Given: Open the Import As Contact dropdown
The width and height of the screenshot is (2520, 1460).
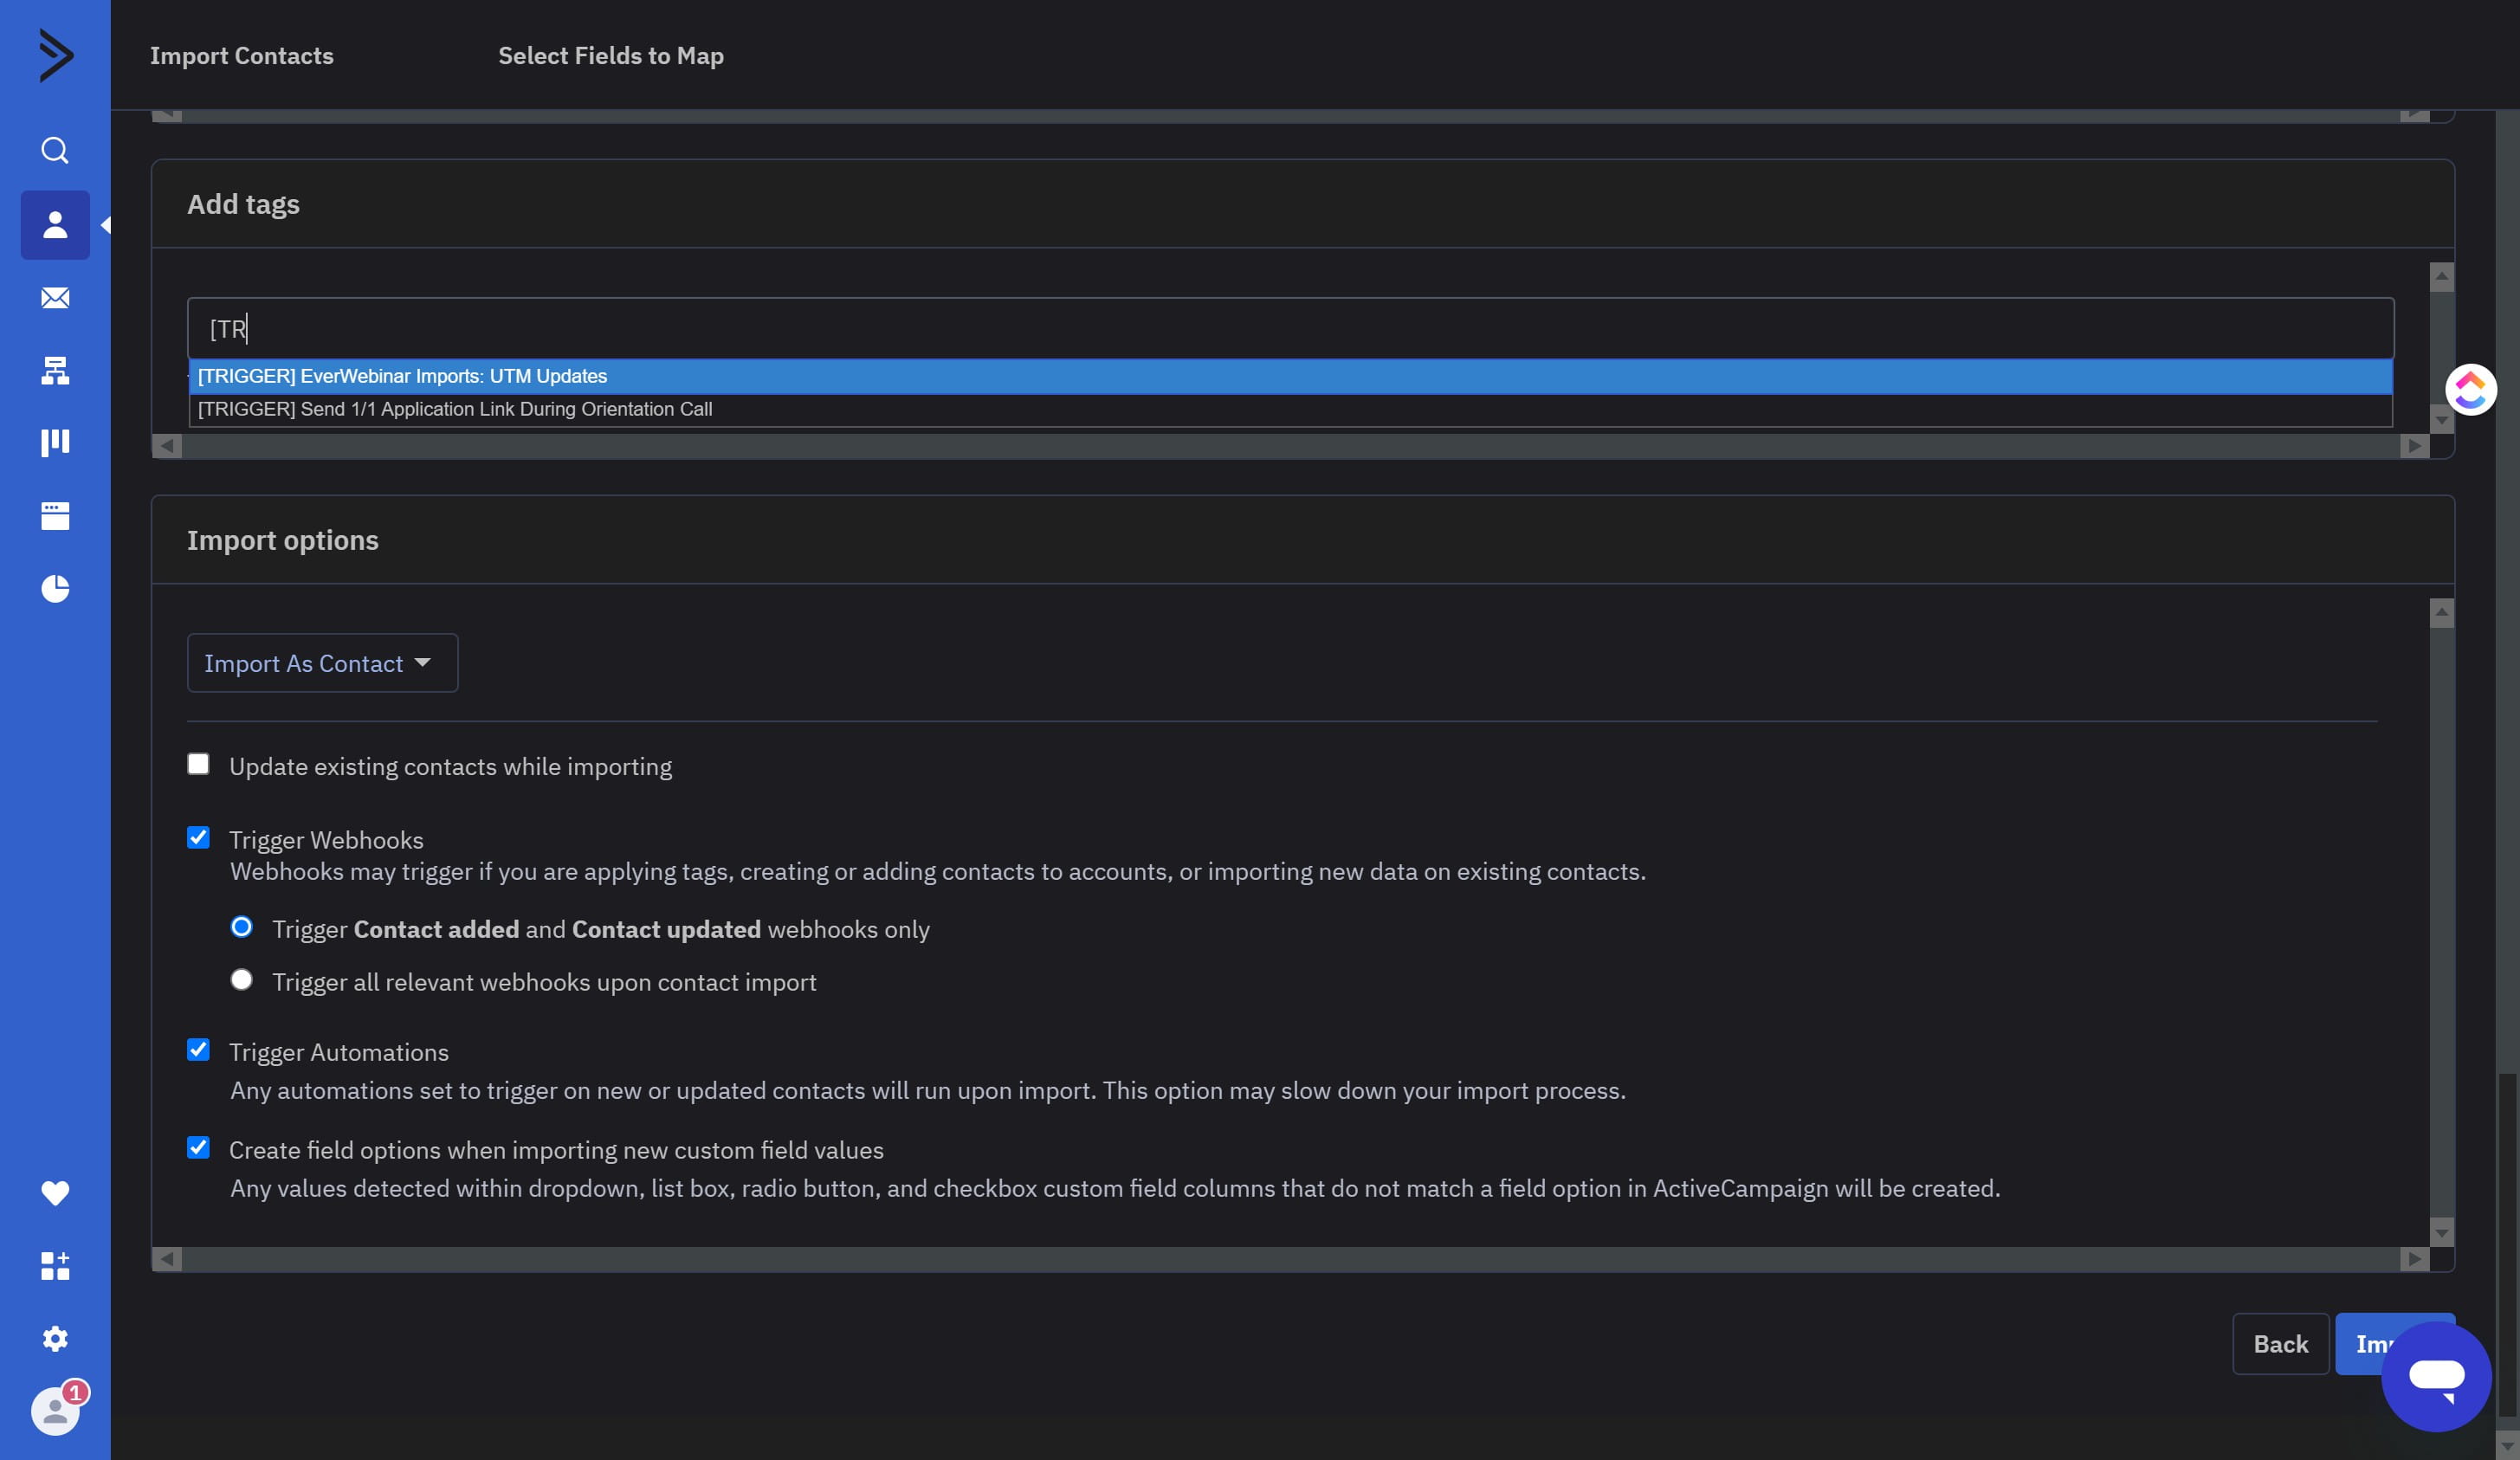Looking at the screenshot, I should click(321, 663).
